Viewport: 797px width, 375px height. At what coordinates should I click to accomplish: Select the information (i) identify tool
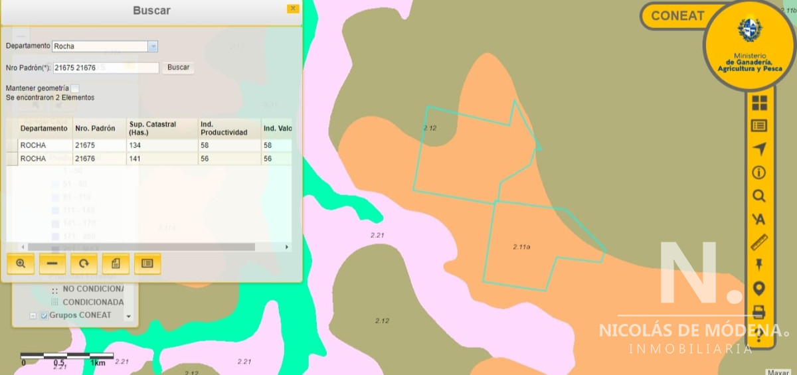click(x=758, y=173)
